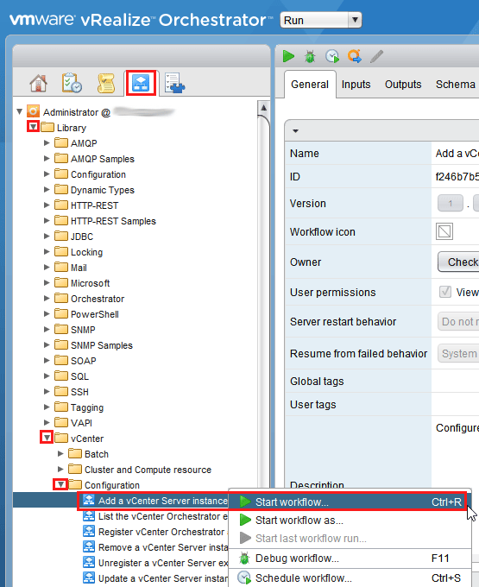
Task: Click the JDBC folder icon
Action: tap(61, 236)
